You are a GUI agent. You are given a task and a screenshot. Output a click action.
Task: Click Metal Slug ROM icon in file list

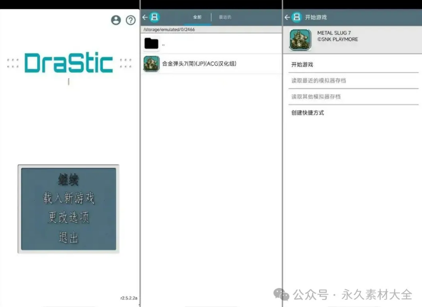(152, 64)
